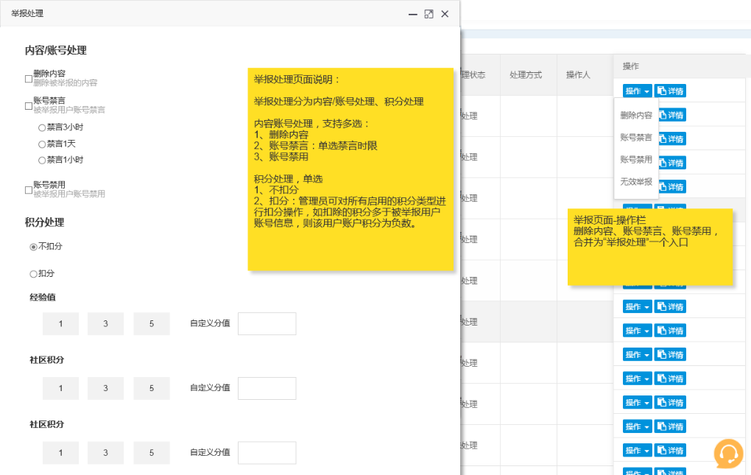Open 详情 for the first table row
The height and width of the screenshot is (475, 751).
tap(670, 91)
